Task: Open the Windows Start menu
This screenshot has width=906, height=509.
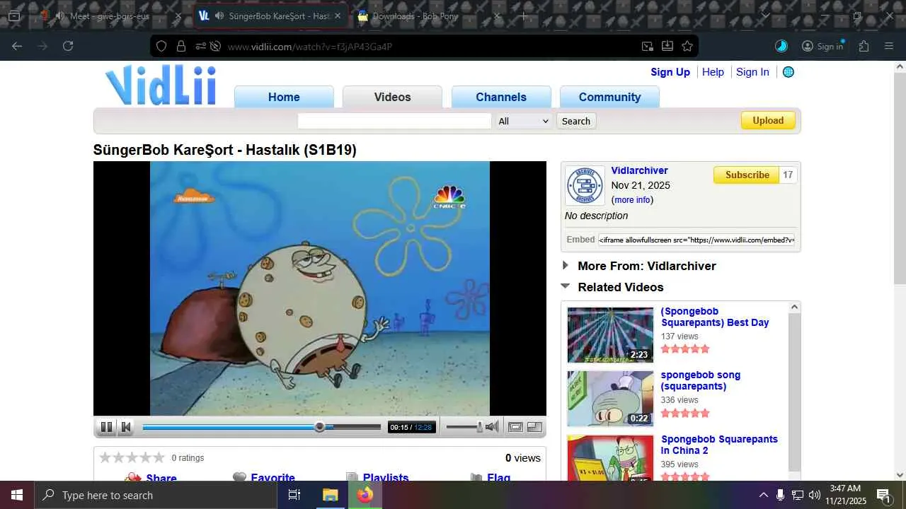Action: [17, 495]
